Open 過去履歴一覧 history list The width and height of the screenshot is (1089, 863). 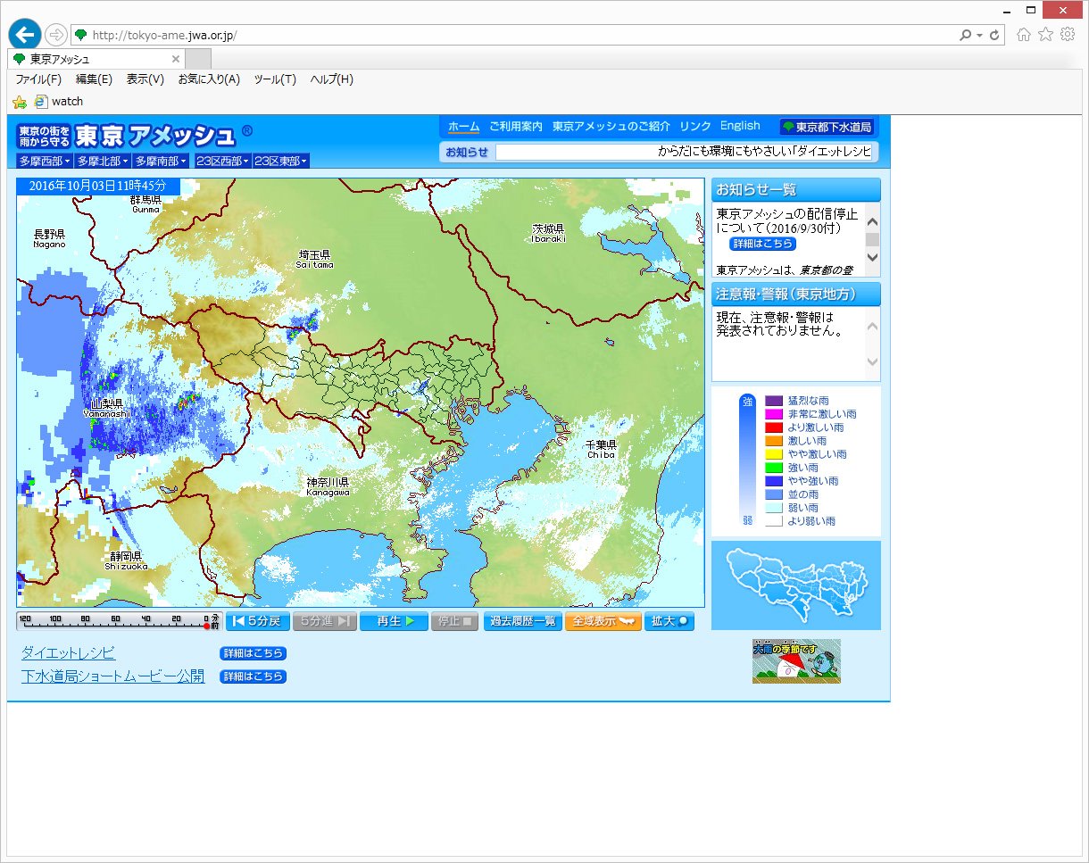[523, 621]
